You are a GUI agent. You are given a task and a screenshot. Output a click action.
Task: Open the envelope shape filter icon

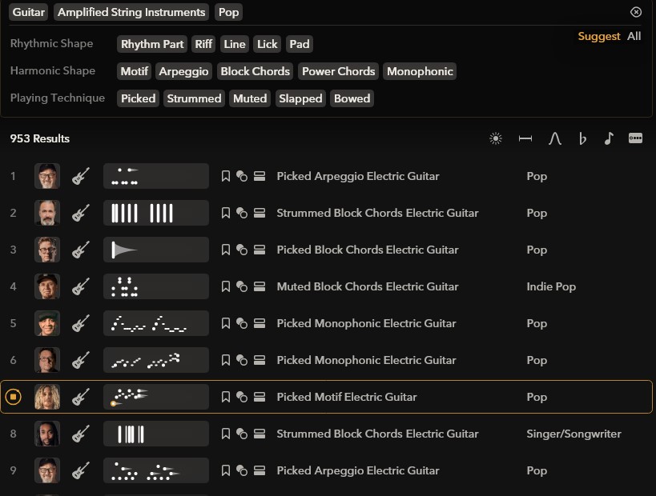pyautogui.click(x=555, y=138)
